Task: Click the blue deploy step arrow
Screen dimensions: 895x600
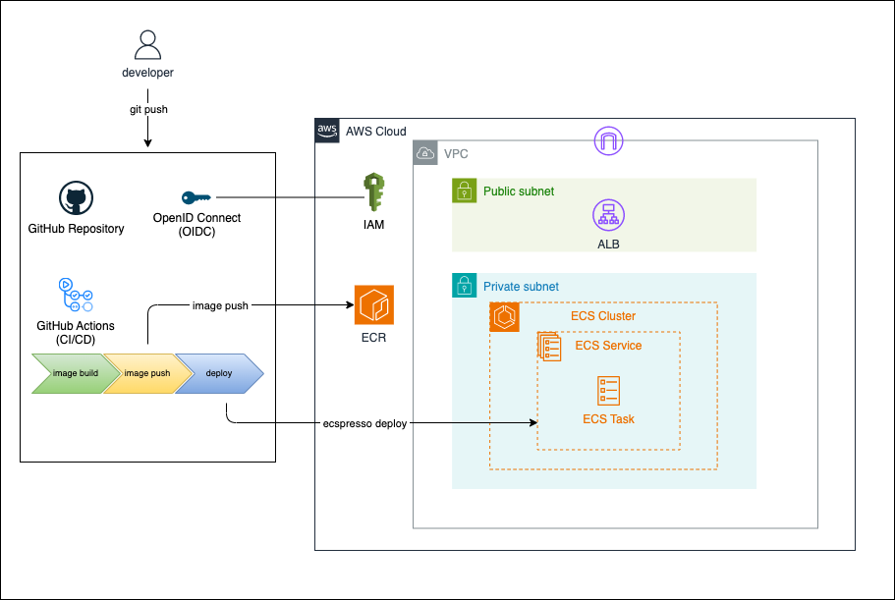Action: 219,373
